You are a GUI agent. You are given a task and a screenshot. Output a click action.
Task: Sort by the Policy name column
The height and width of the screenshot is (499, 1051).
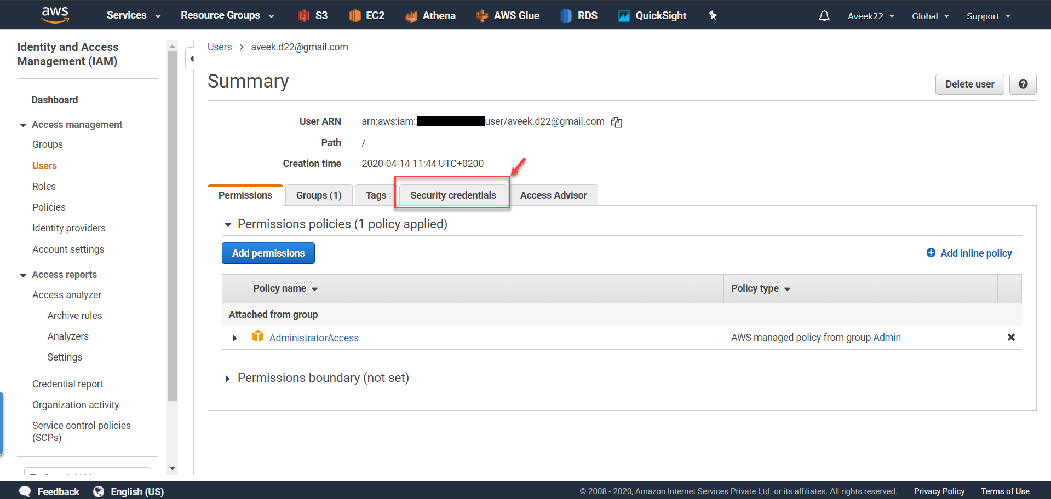(x=285, y=288)
